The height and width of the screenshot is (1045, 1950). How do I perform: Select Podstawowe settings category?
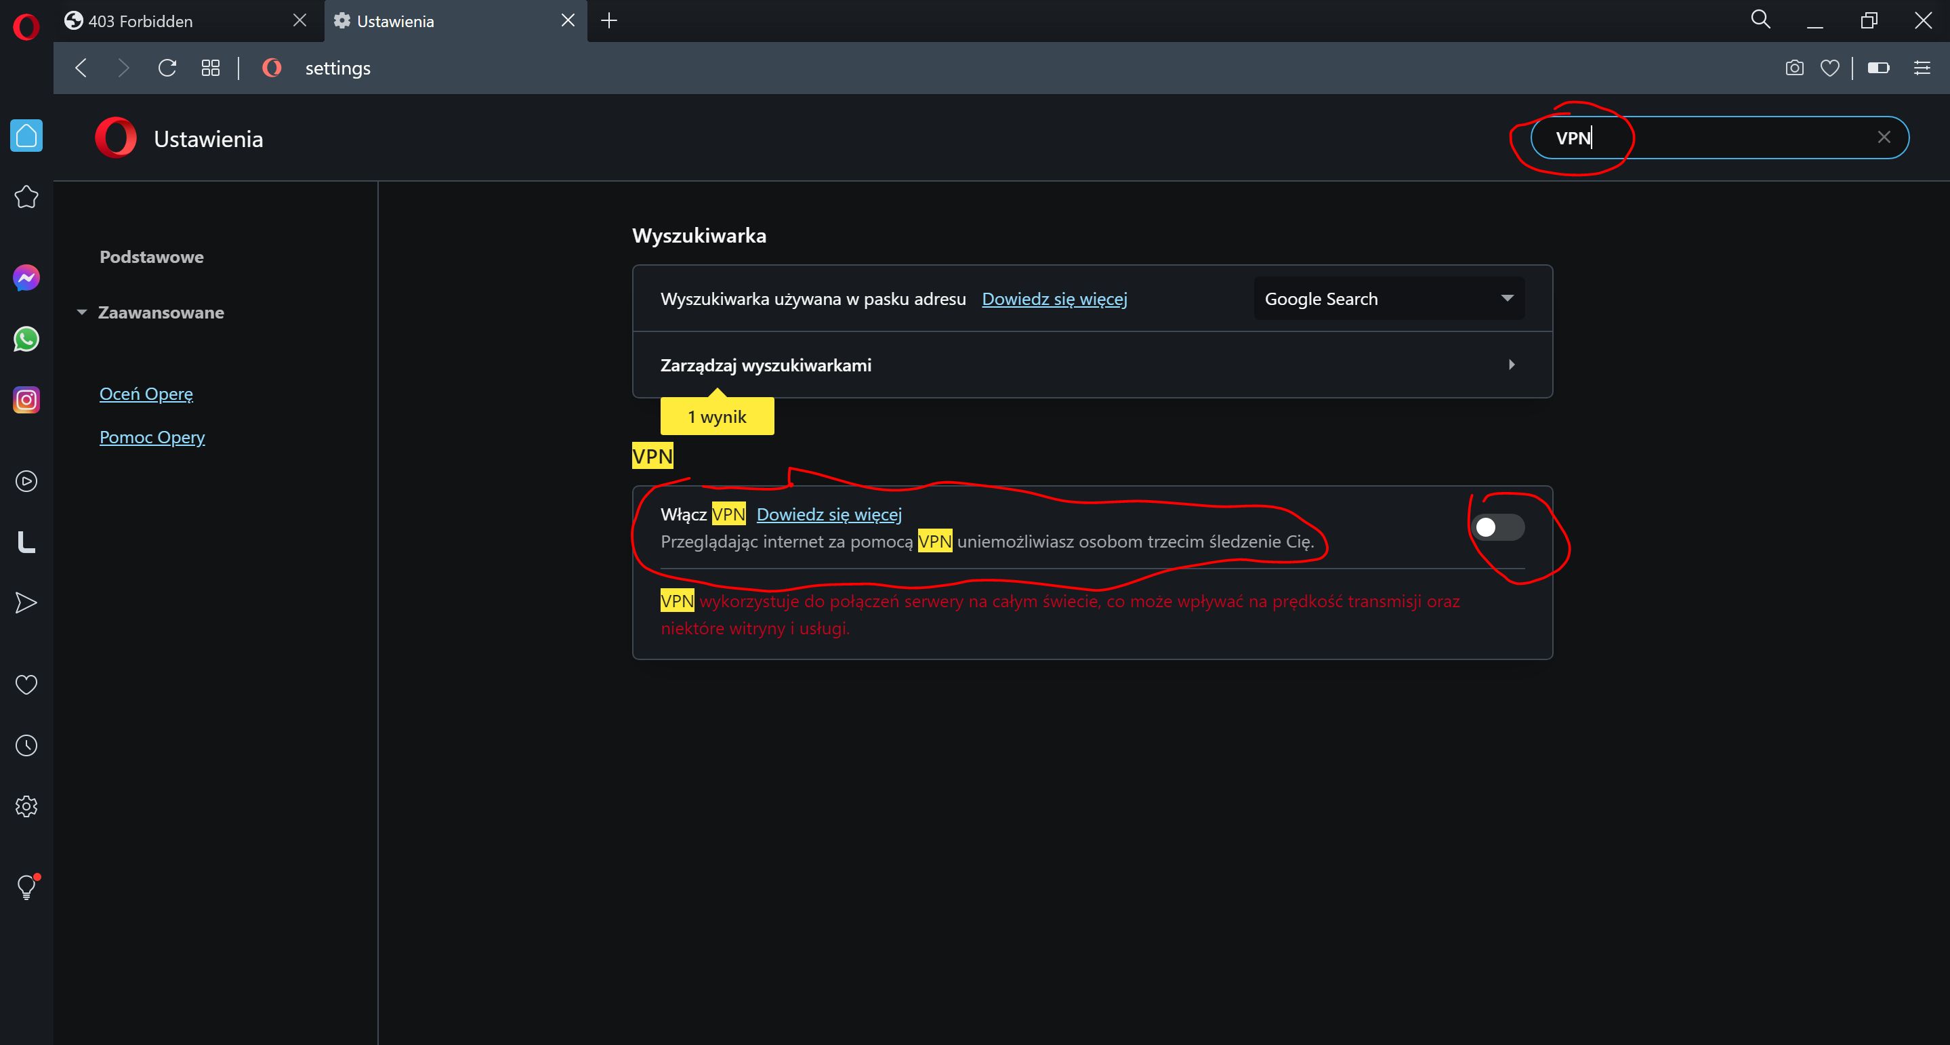pyautogui.click(x=151, y=257)
